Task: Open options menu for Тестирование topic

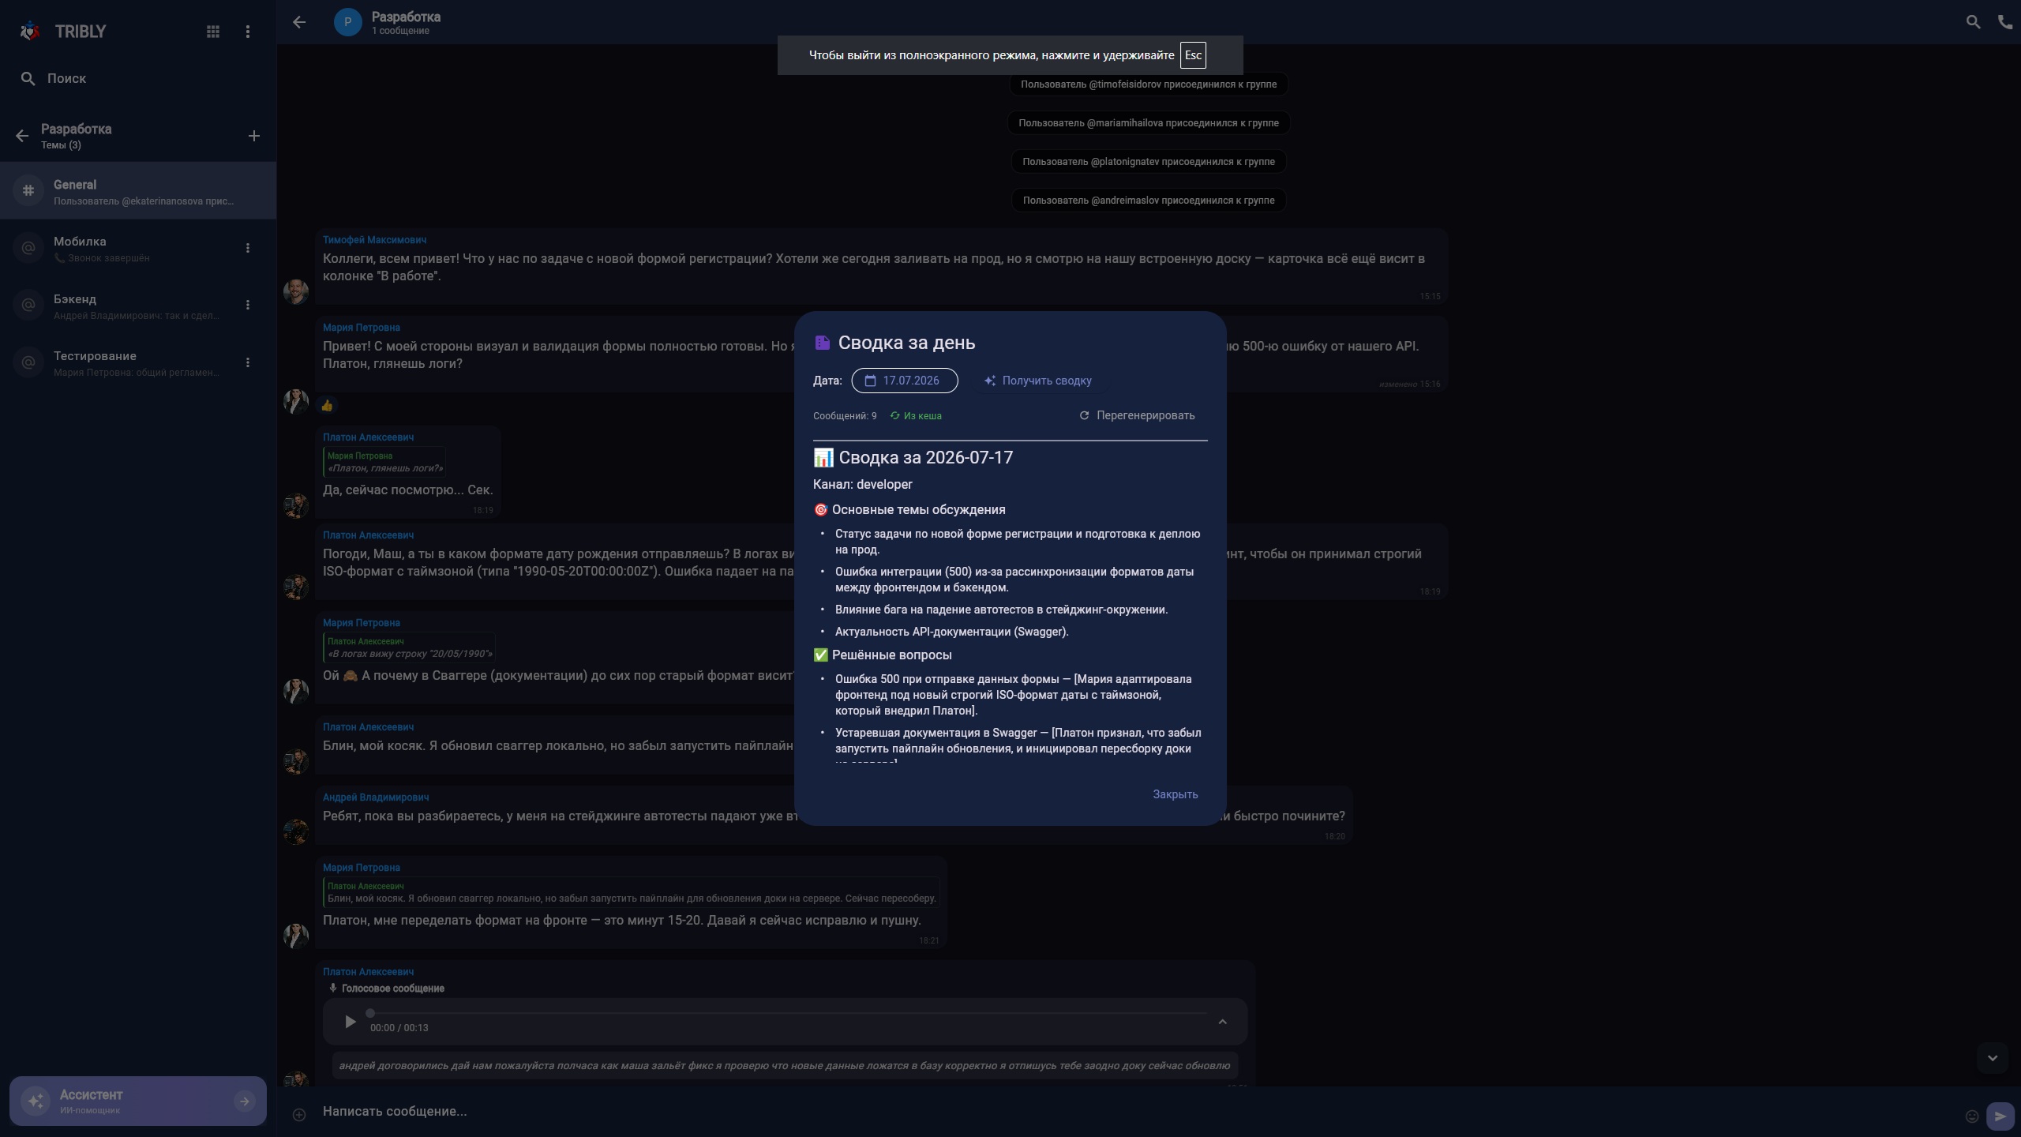Action: pos(248,362)
